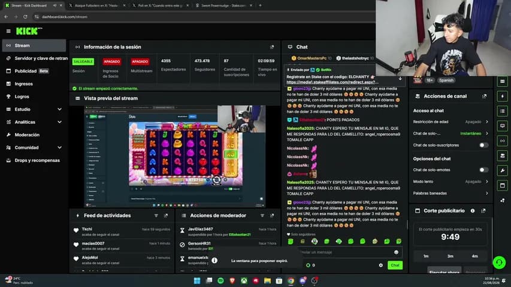Click the message input field

[x=347, y=252]
